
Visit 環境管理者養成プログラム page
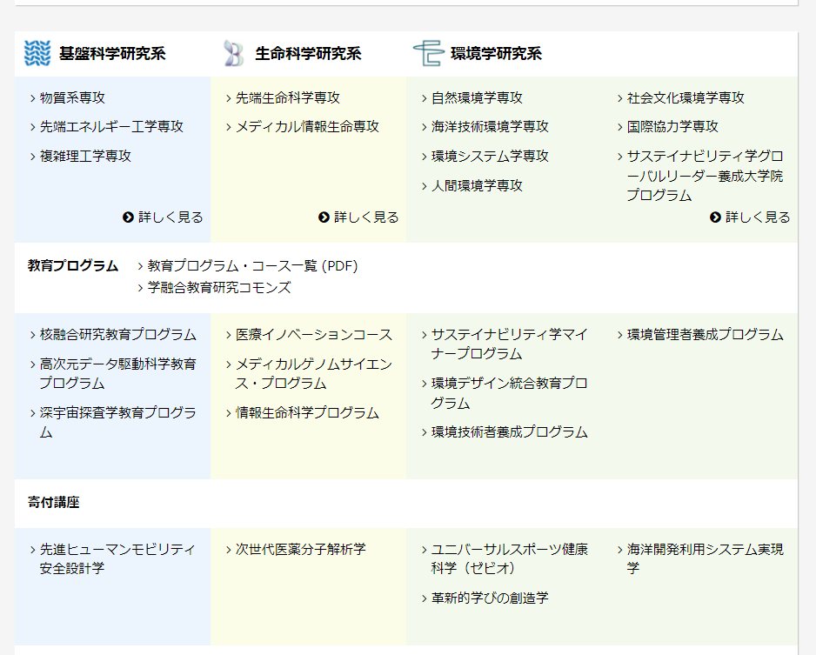coord(706,335)
